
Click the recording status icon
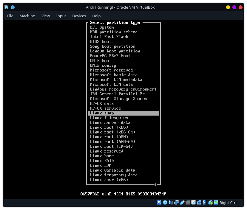coord(199,203)
